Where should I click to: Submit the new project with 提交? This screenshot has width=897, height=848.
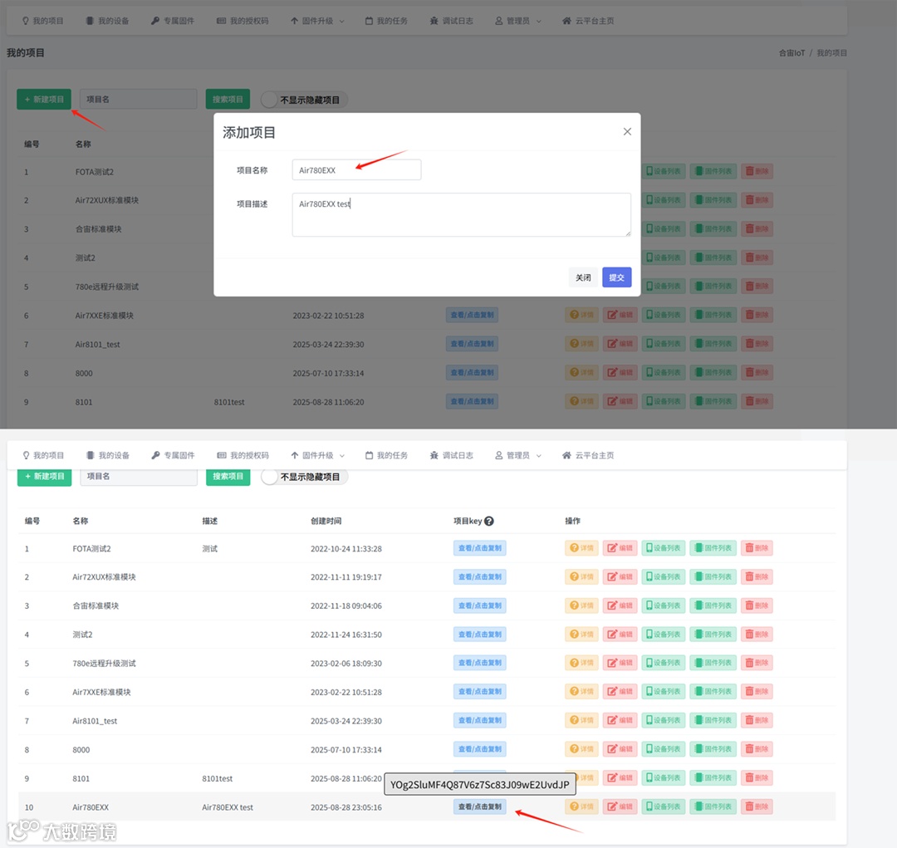click(616, 277)
